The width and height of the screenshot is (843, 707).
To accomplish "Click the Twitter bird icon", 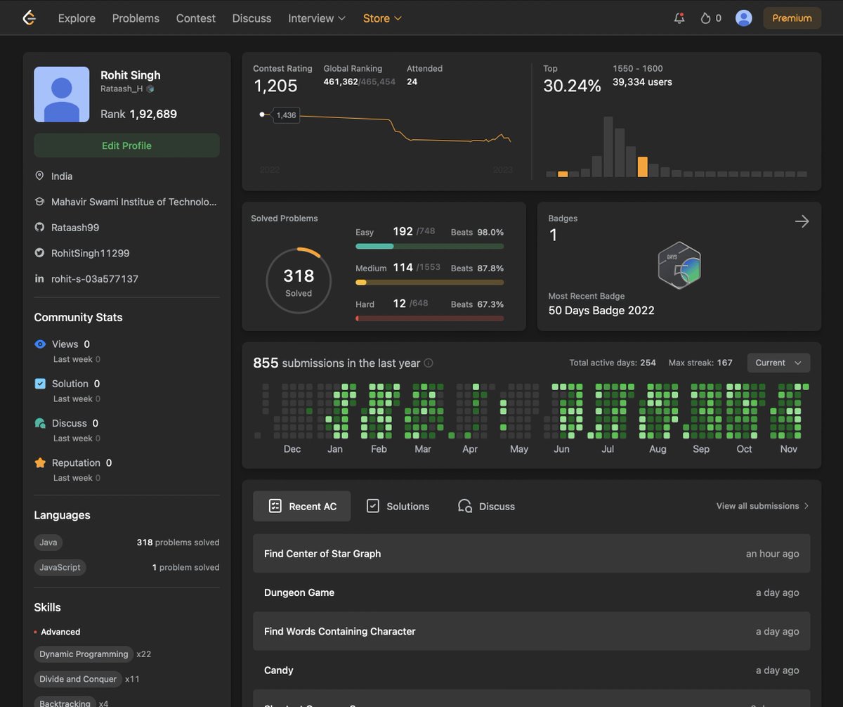I will [x=39, y=253].
